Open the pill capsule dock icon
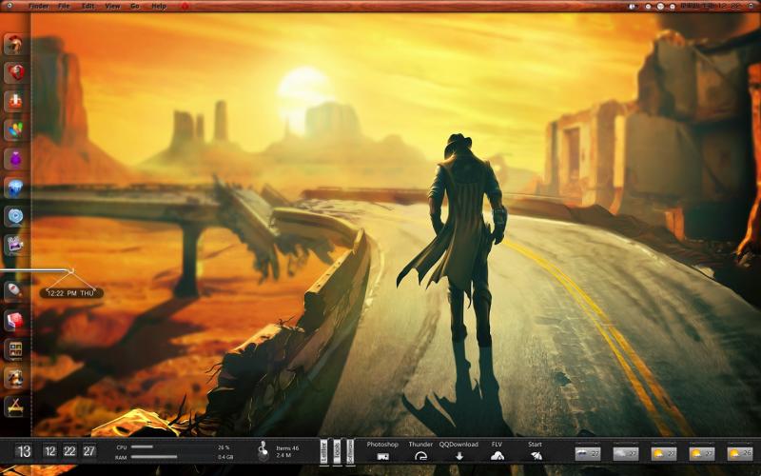The width and height of the screenshot is (761, 476). click(15, 290)
